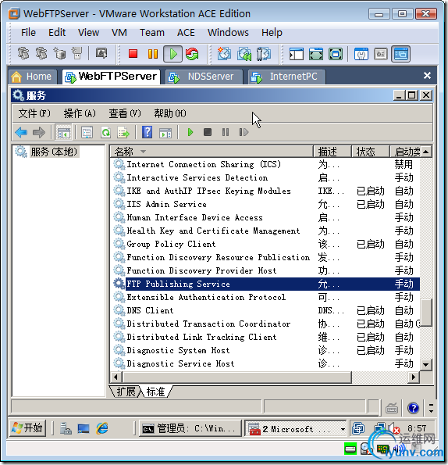Click the VMware appliance view icon

click(x=381, y=54)
